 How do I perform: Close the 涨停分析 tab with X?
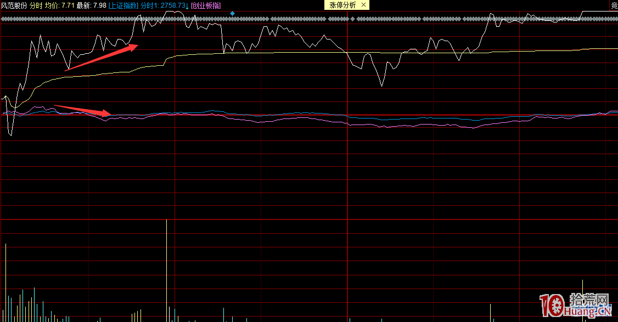[x=363, y=5]
